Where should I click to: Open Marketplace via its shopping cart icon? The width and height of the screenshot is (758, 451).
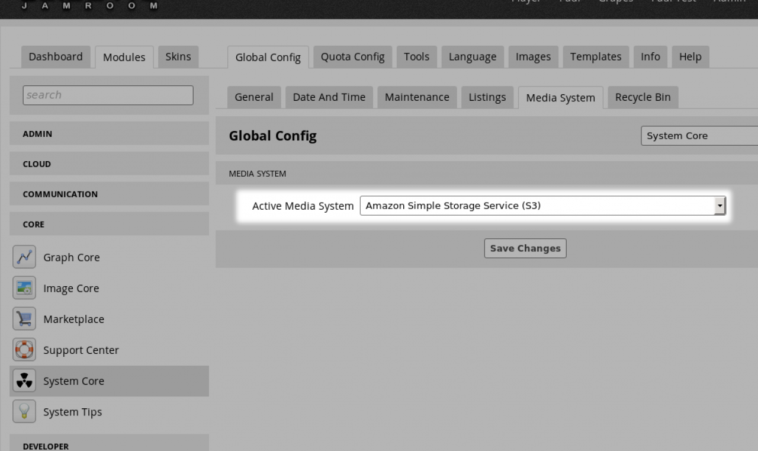coord(24,319)
